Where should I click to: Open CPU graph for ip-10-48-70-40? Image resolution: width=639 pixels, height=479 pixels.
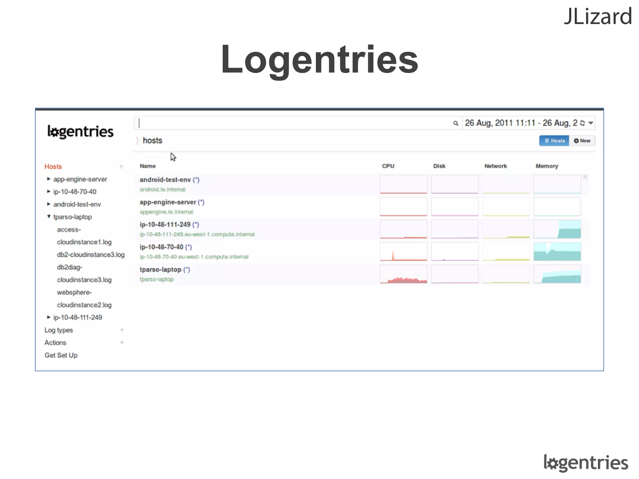point(403,252)
